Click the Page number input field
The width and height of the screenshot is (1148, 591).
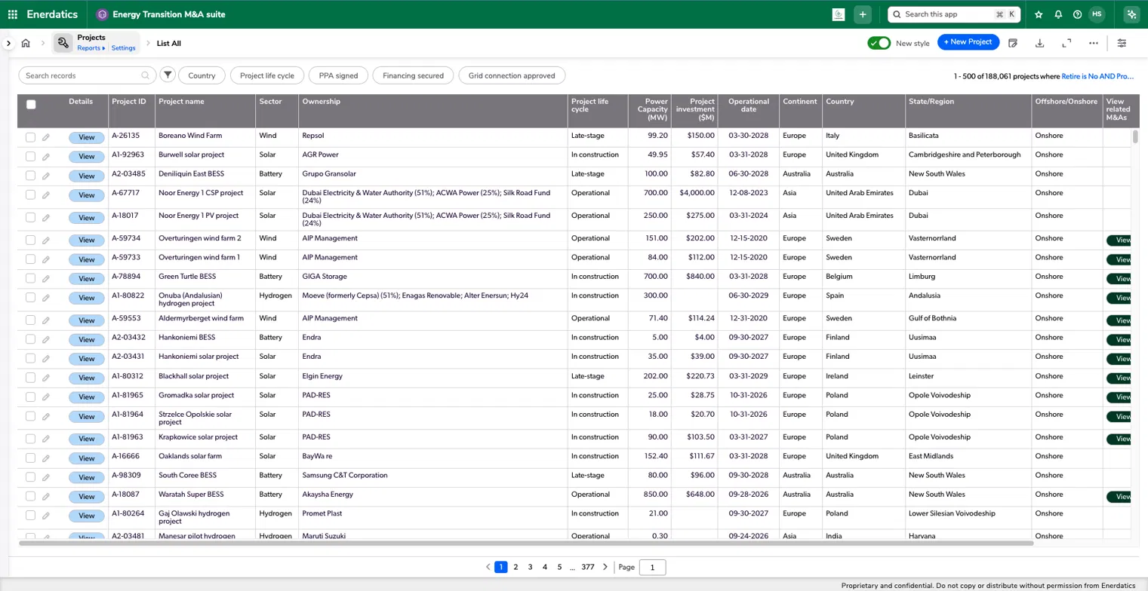click(x=652, y=567)
